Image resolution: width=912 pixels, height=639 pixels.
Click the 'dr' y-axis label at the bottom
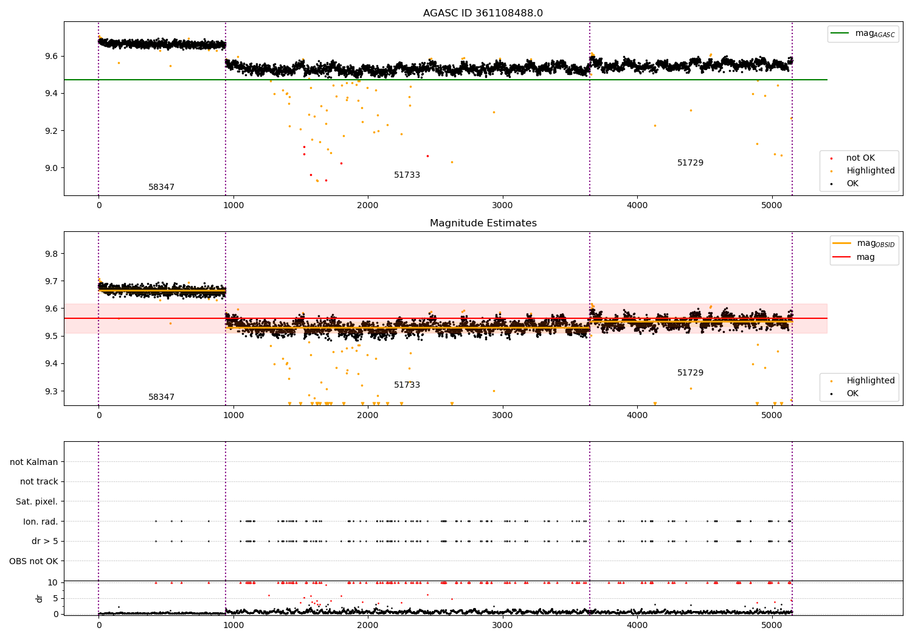coord(40,598)
